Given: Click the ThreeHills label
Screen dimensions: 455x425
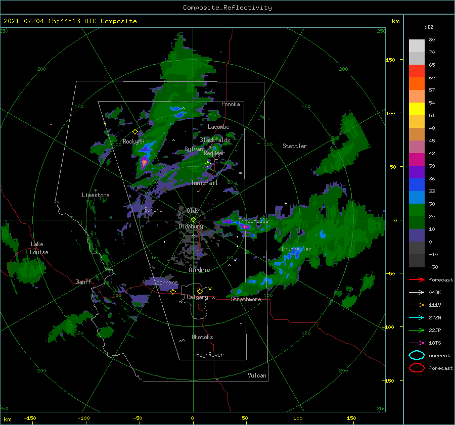Looking at the screenshot, I should click(x=254, y=221).
